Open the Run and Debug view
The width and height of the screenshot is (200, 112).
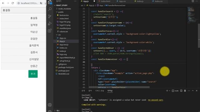click(x=50, y=23)
